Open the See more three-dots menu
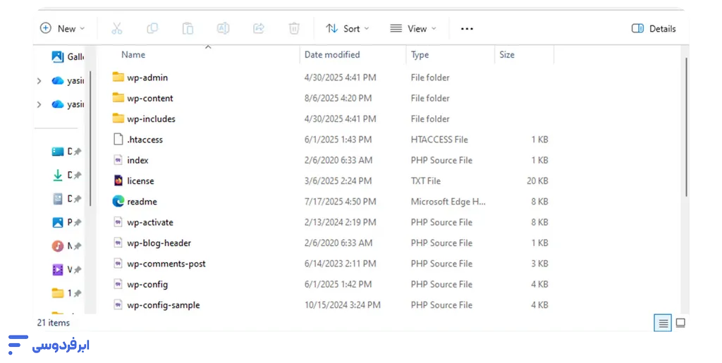722x363 pixels. [467, 29]
